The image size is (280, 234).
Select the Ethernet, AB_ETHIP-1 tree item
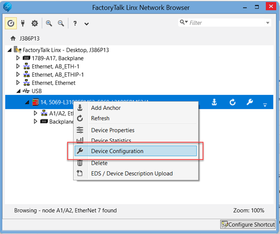[x=58, y=75]
